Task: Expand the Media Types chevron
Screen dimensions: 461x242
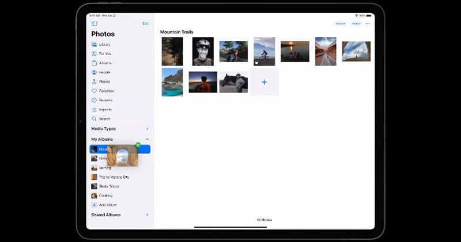Action: pos(147,129)
